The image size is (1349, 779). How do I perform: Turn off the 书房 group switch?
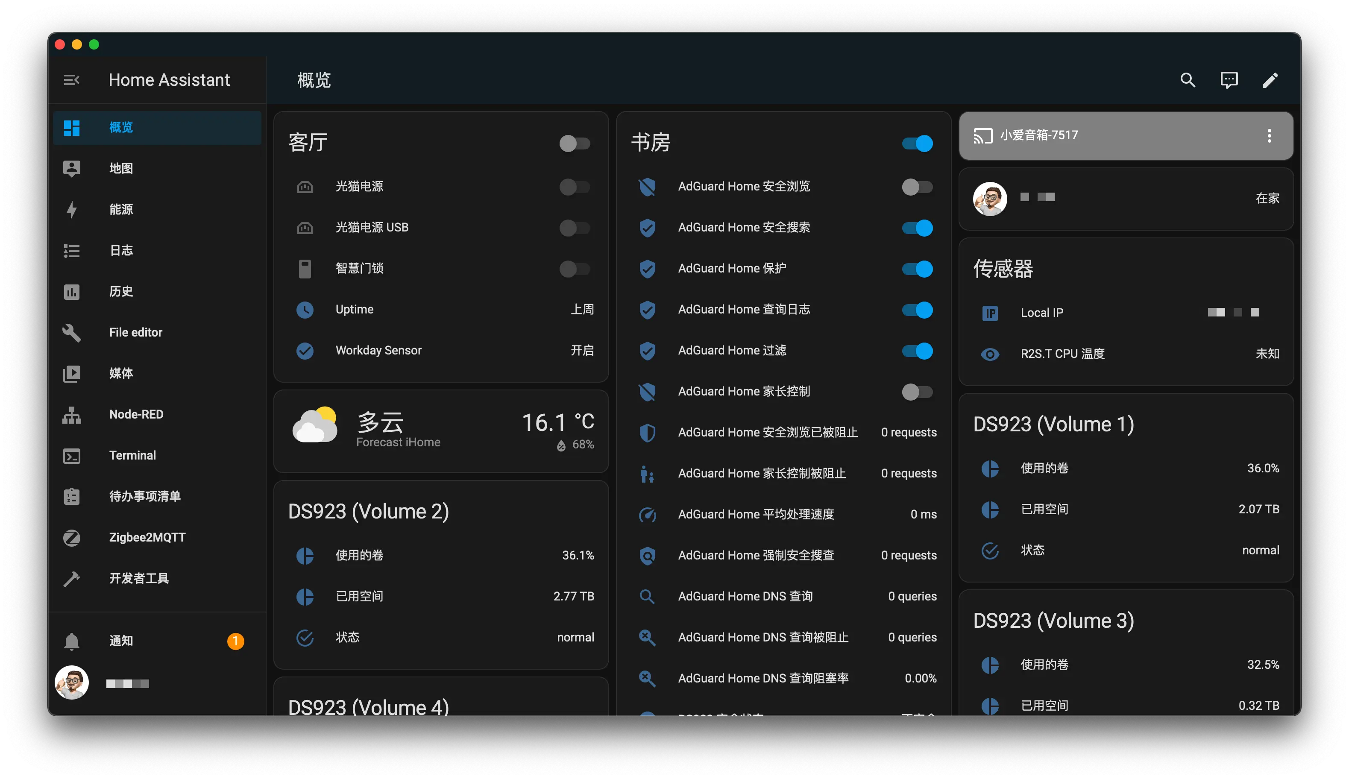pos(917,143)
